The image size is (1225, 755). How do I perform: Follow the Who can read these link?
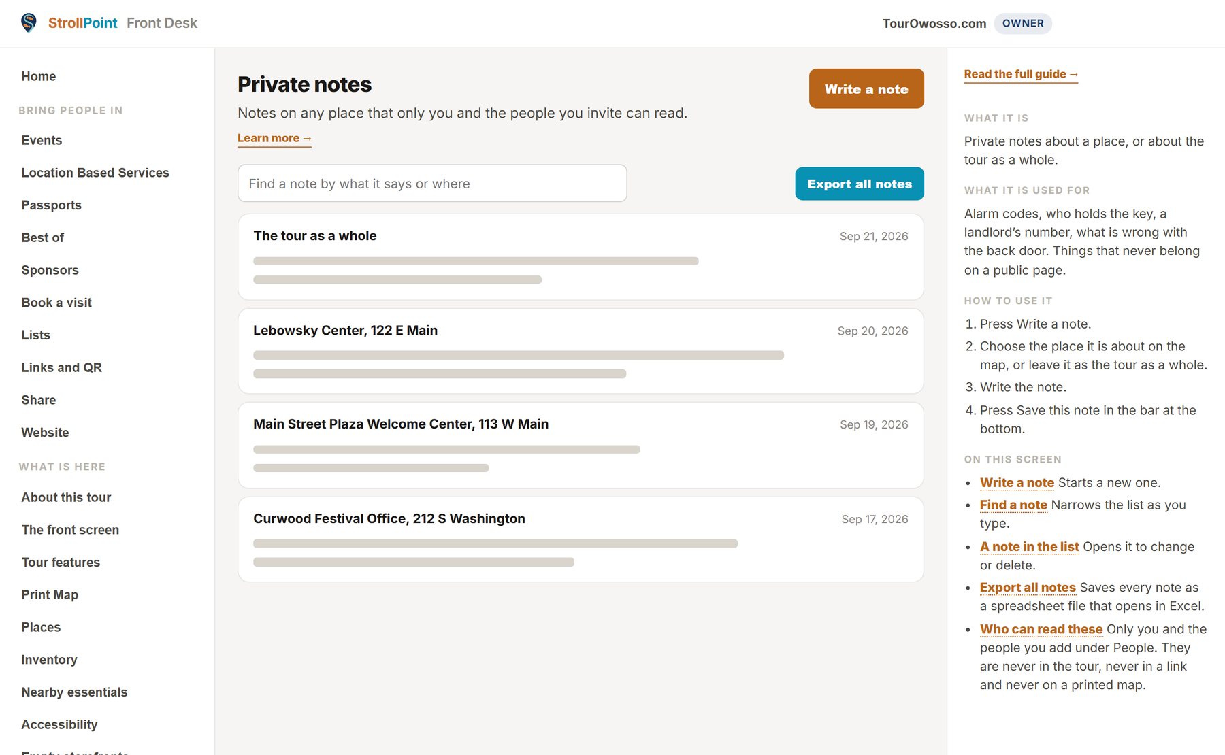pos(1041,629)
